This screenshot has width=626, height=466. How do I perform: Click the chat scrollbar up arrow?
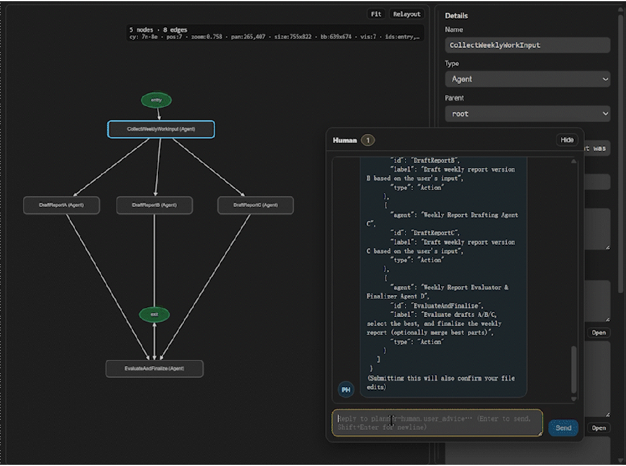click(x=574, y=161)
